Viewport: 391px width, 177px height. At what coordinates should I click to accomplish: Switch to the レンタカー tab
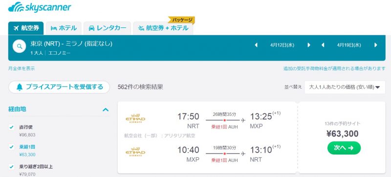coord(107,28)
